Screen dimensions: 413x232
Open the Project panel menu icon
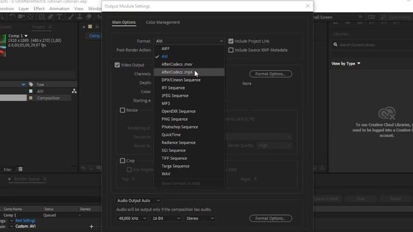50,27
